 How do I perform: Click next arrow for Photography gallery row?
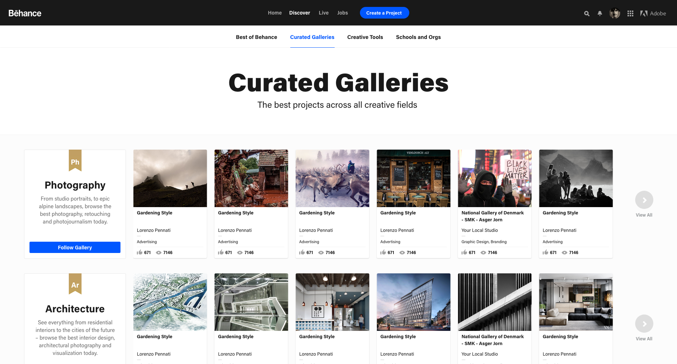coord(644,200)
